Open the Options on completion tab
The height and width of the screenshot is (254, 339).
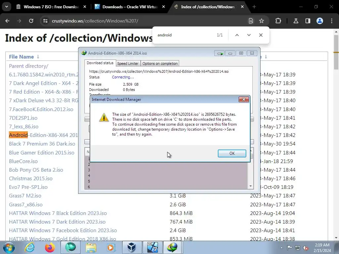point(160,63)
